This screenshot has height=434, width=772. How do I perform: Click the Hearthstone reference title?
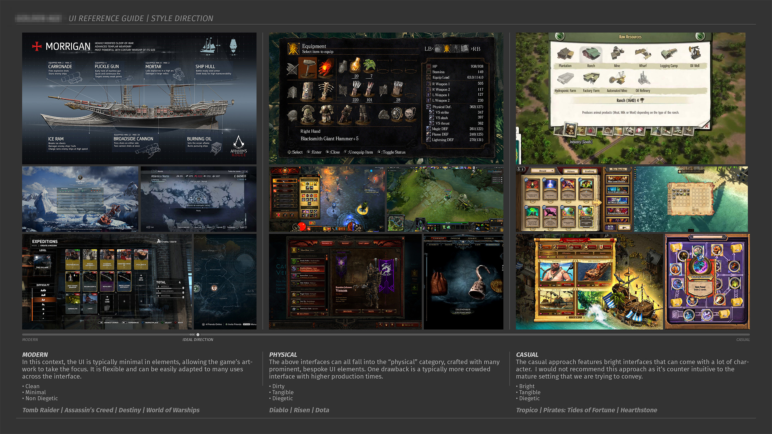[x=639, y=410]
